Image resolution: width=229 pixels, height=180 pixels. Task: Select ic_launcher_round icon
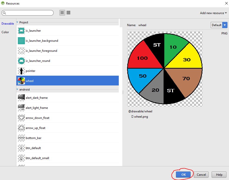[21, 61]
